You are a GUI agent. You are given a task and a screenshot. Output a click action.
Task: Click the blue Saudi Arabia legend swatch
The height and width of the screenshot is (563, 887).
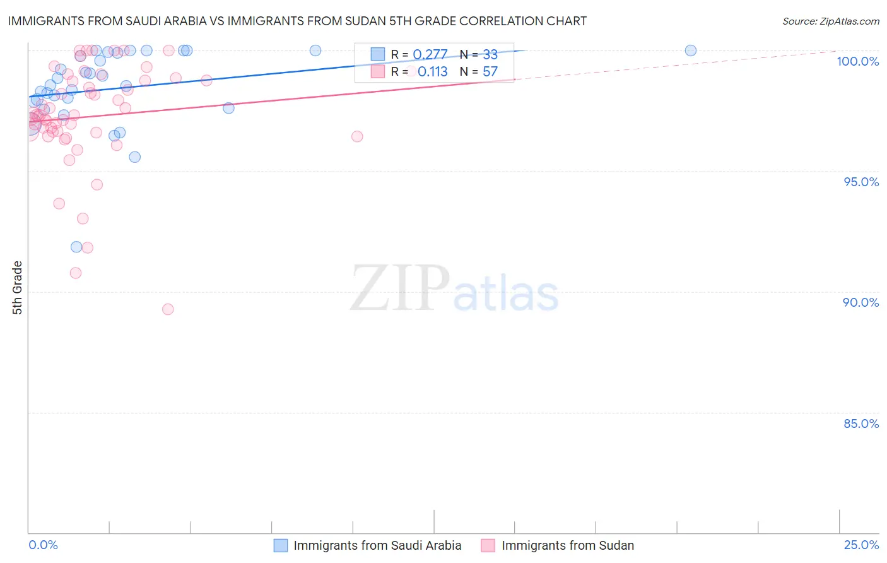tap(281, 545)
